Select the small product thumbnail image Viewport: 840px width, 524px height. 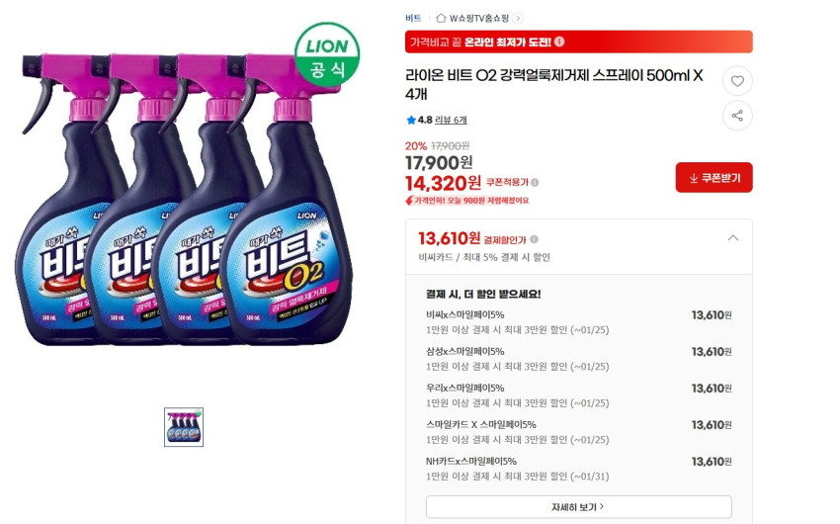click(x=184, y=427)
